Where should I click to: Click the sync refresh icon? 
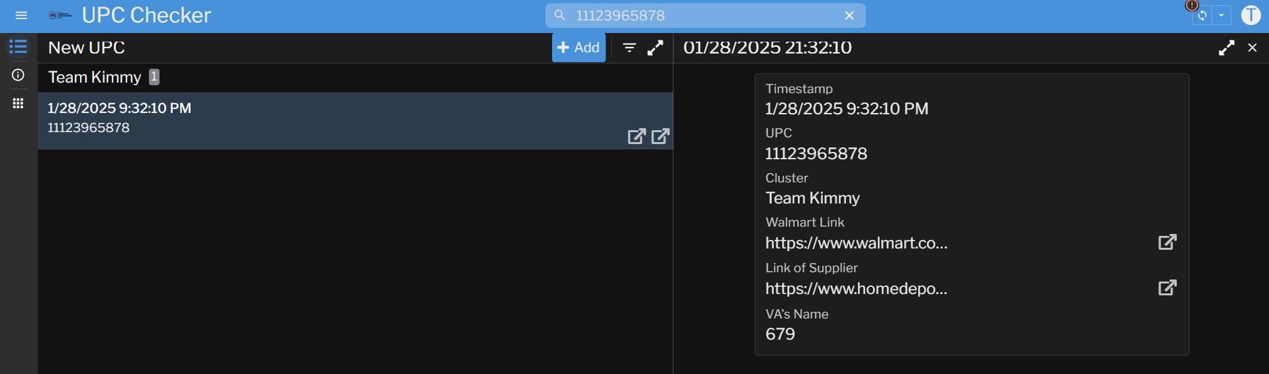click(1202, 15)
